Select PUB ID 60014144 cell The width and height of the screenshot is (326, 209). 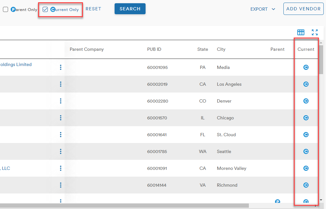[x=157, y=185]
